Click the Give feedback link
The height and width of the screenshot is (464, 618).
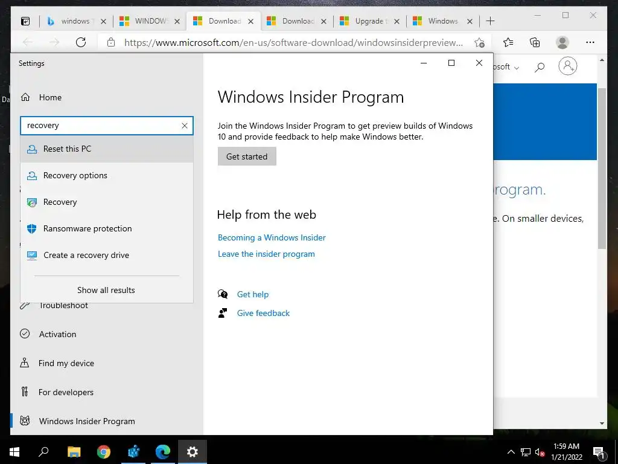coord(263,314)
